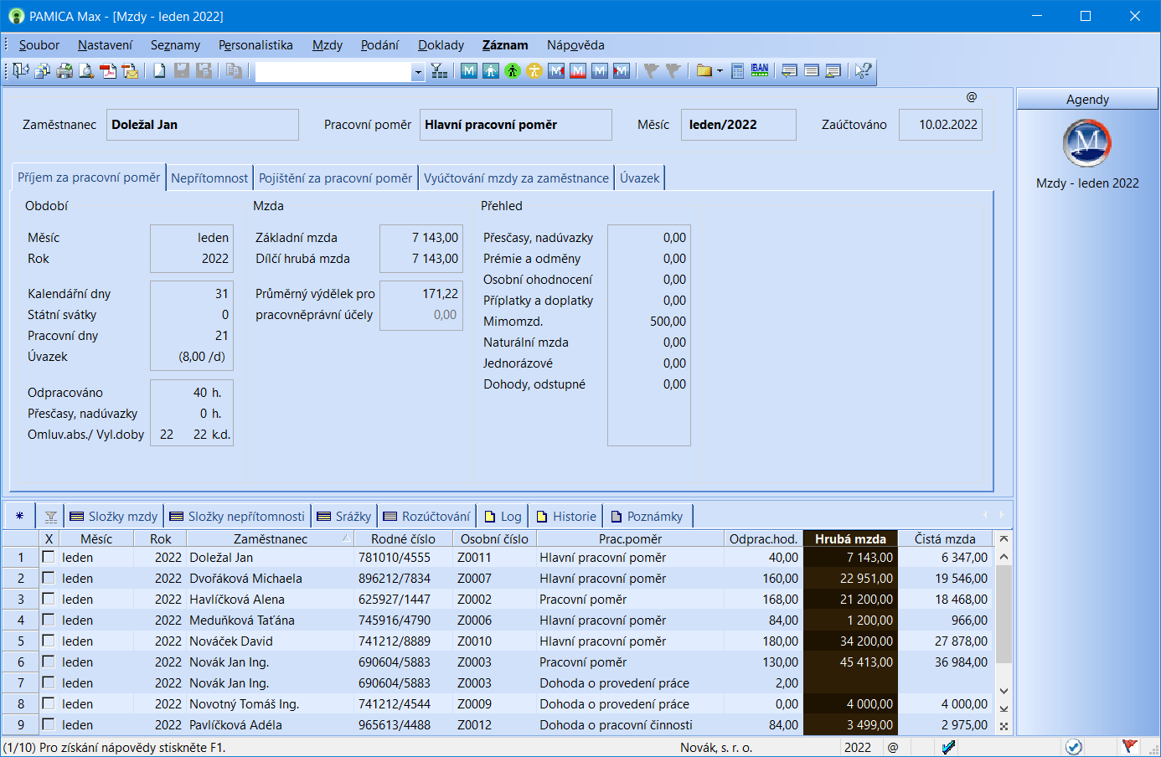This screenshot has height=757, width=1161.
Task: Click the copy documents toolbar icon
Action: (x=43, y=71)
